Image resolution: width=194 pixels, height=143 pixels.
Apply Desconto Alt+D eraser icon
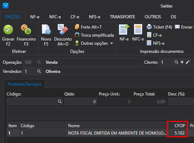click(x=63, y=29)
